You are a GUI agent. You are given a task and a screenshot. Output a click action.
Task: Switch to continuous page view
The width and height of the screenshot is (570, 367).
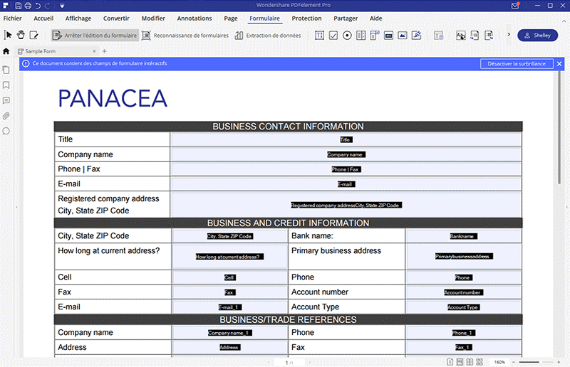pos(460,362)
